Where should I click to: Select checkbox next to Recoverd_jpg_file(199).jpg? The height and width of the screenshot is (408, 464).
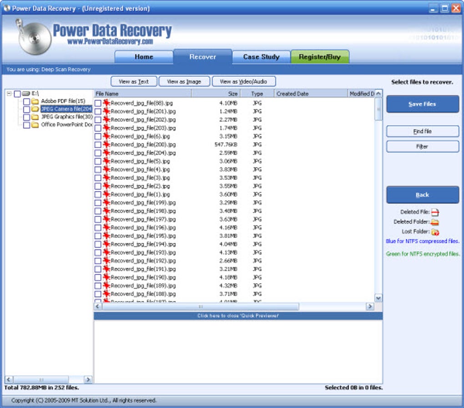(98, 203)
